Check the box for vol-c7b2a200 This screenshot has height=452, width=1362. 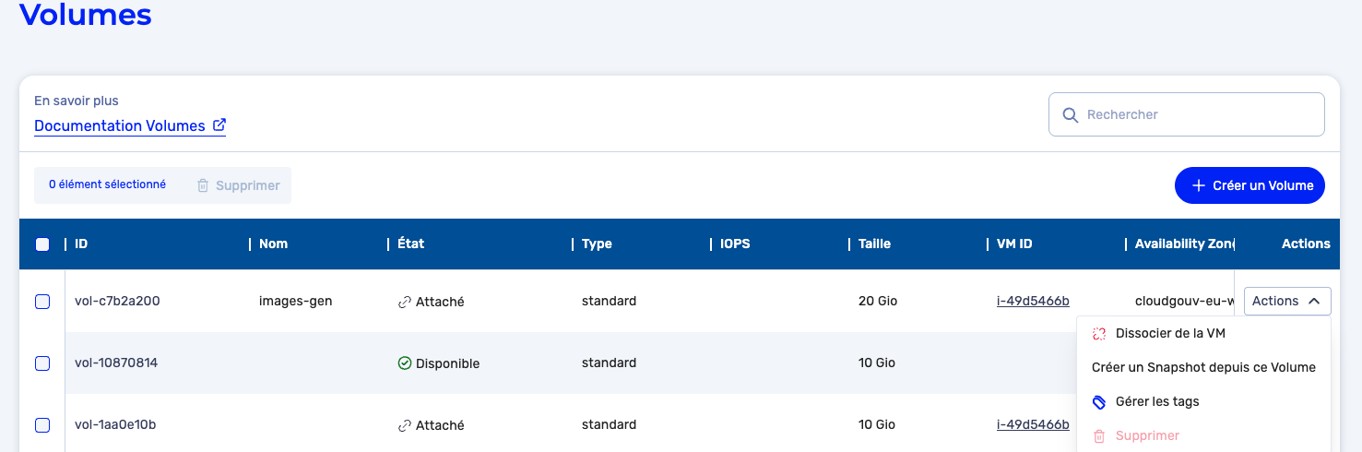point(42,302)
